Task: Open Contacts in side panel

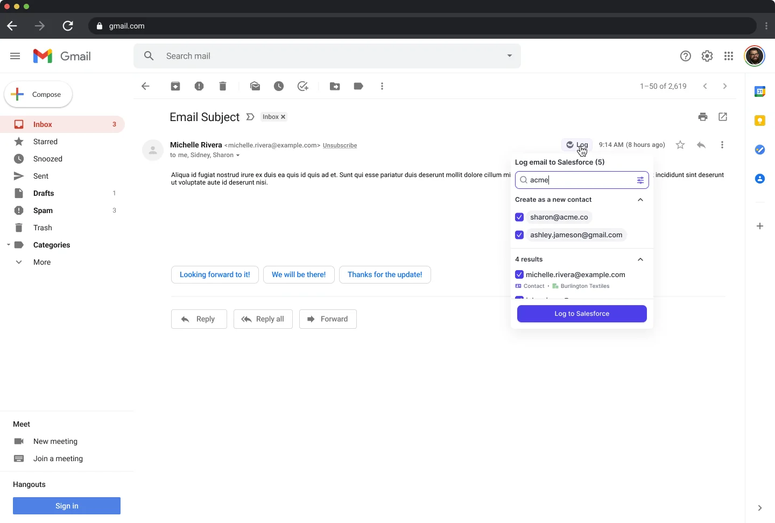Action: coord(760,179)
